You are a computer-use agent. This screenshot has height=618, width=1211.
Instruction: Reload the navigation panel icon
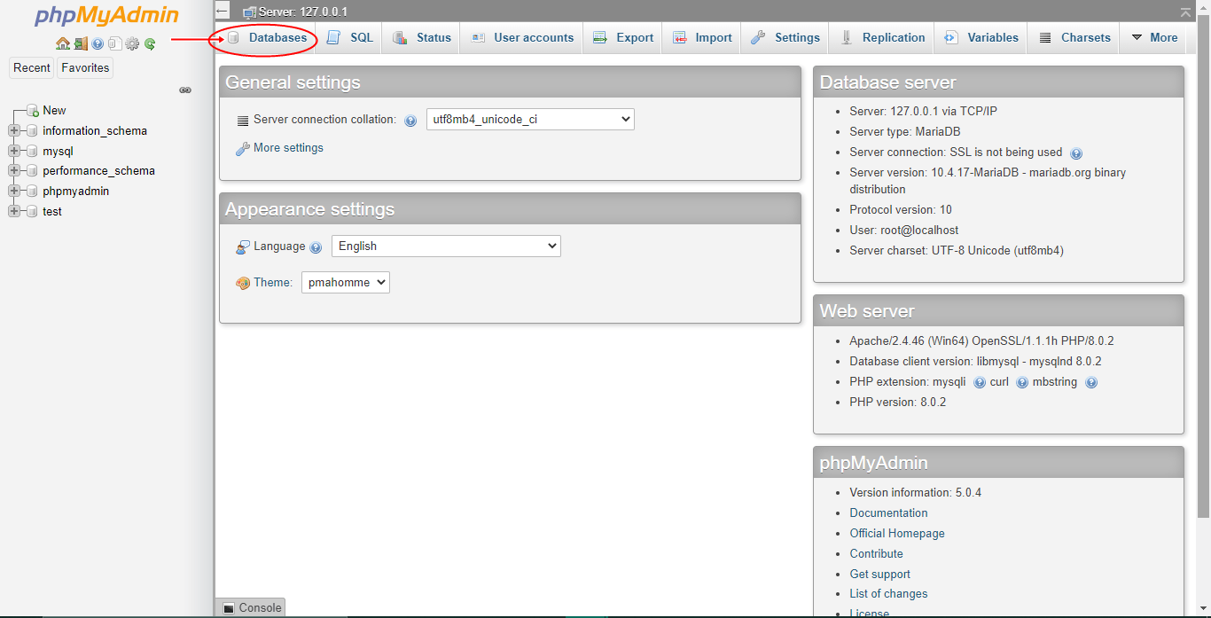(x=150, y=43)
